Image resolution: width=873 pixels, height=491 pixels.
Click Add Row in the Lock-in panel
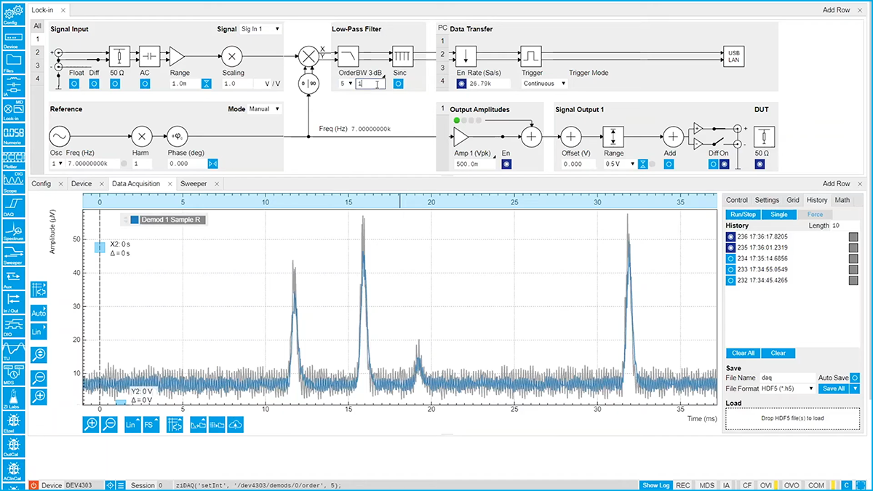837,10
